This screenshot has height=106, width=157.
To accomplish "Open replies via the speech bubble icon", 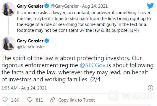I will point(30,100).
